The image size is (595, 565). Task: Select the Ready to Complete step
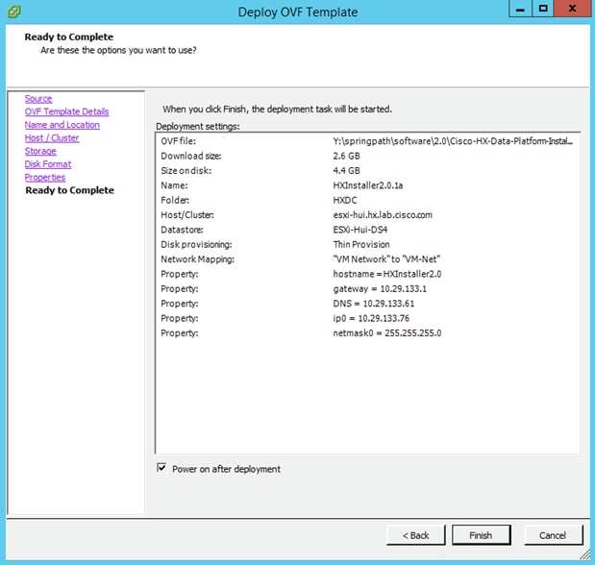69,190
